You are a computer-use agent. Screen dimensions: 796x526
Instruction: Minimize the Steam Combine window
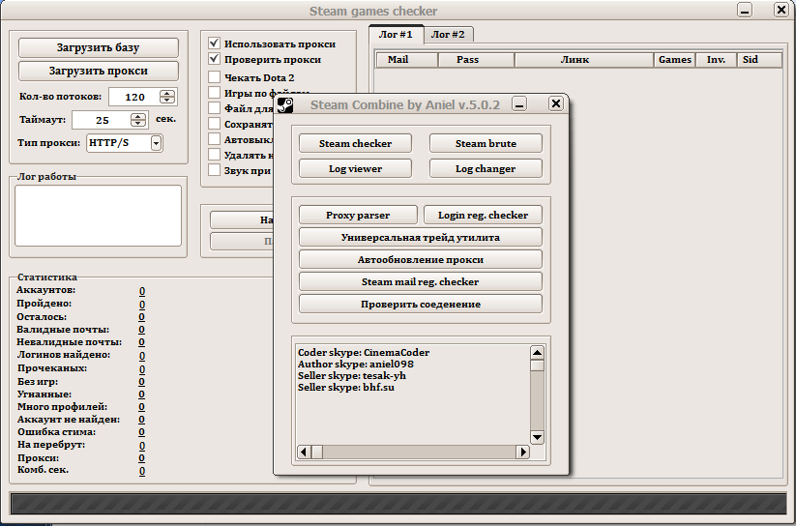click(518, 104)
